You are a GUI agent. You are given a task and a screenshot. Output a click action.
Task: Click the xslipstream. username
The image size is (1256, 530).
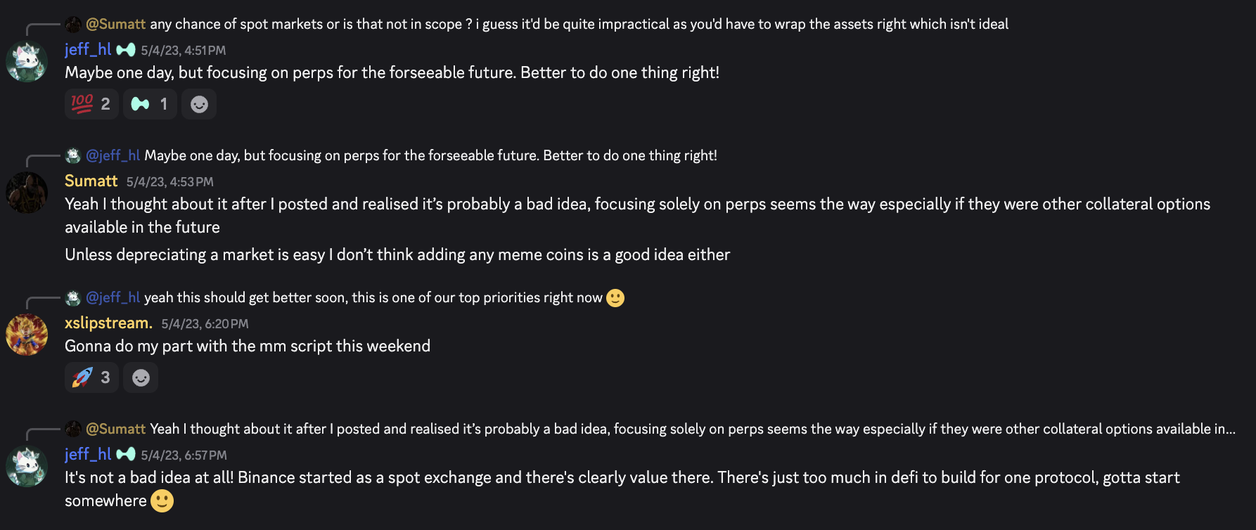pyautogui.click(x=108, y=323)
